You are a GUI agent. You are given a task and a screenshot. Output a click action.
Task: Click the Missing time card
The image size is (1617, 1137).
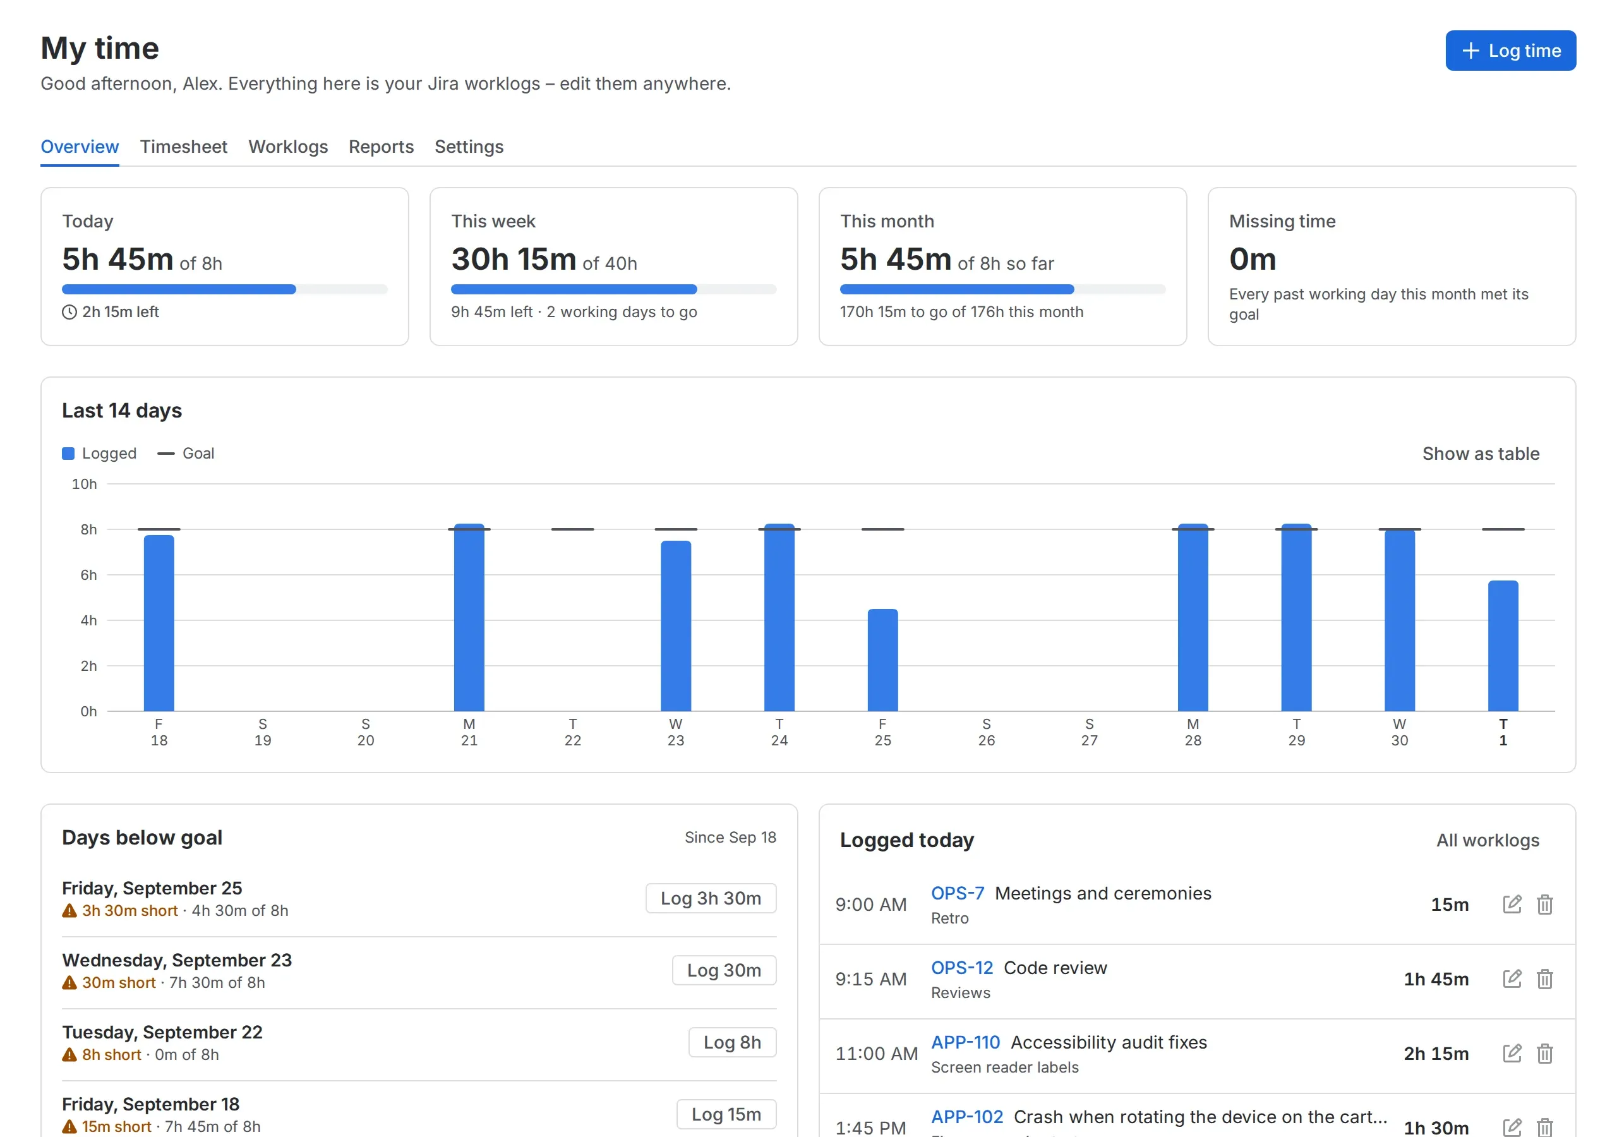pos(1392,267)
